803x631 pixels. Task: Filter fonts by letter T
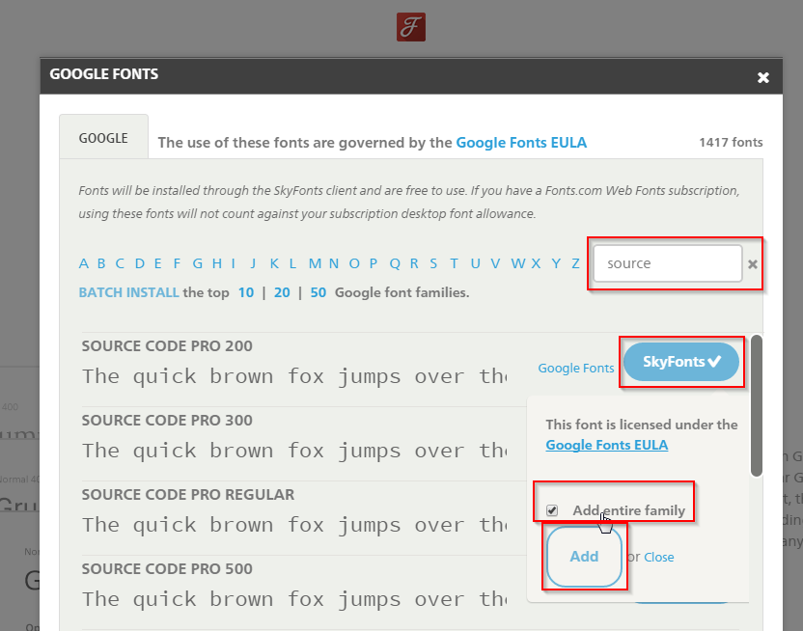click(x=455, y=263)
